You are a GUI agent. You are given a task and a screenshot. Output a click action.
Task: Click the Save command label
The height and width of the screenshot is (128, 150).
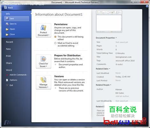click(12, 19)
